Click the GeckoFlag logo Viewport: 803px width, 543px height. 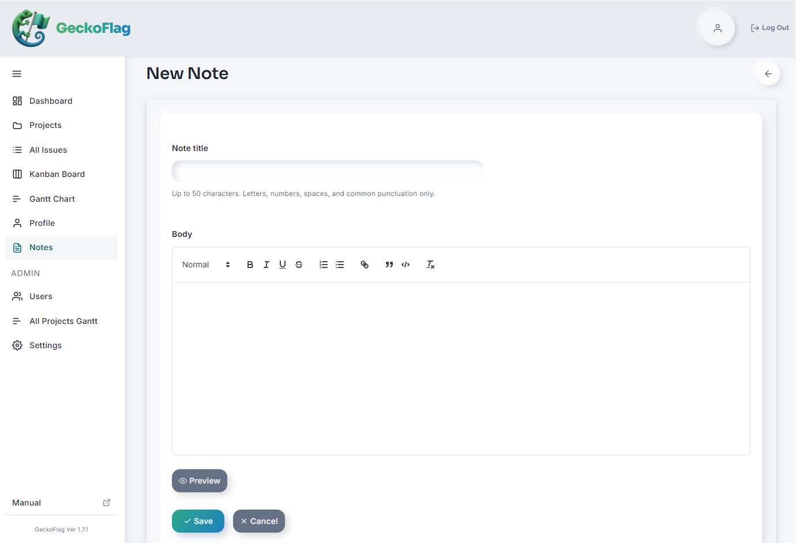(71, 28)
